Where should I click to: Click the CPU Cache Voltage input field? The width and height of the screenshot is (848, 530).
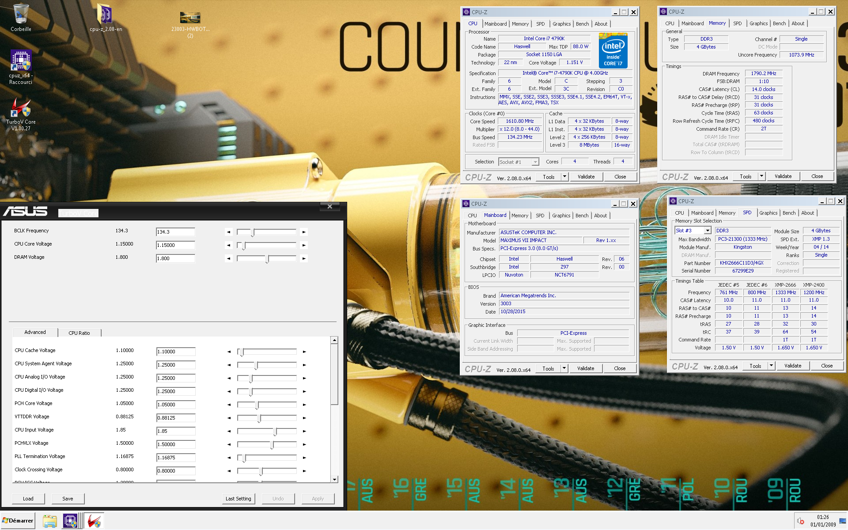point(176,352)
